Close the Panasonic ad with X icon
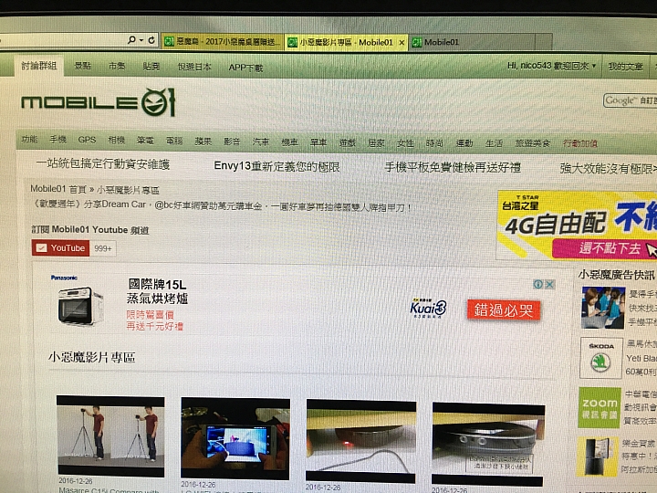The width and height of the screenshot is (657, 493). (549, 284)
